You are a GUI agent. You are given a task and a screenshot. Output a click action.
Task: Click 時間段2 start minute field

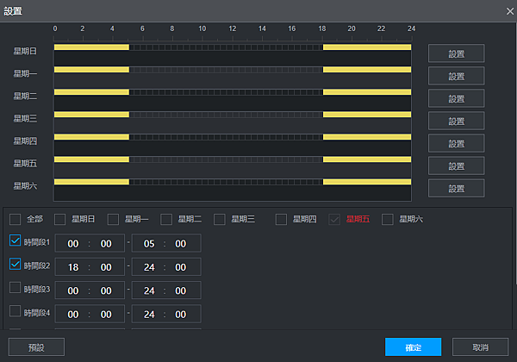click(106, 267)
